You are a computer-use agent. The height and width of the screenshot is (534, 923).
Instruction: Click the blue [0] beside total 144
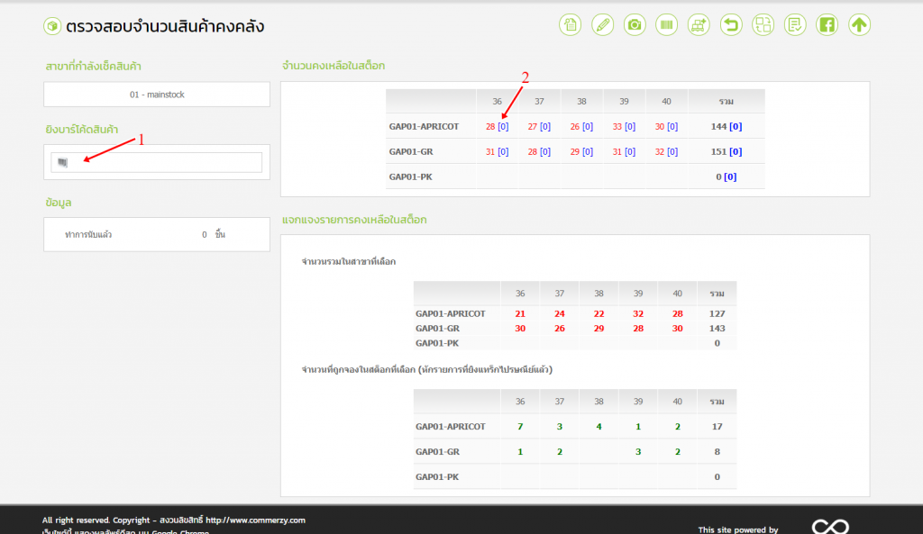click(736, 126)
